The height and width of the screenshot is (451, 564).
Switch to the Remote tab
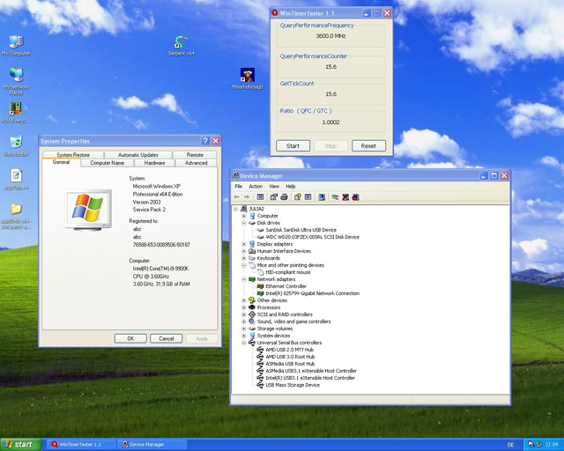195,155
